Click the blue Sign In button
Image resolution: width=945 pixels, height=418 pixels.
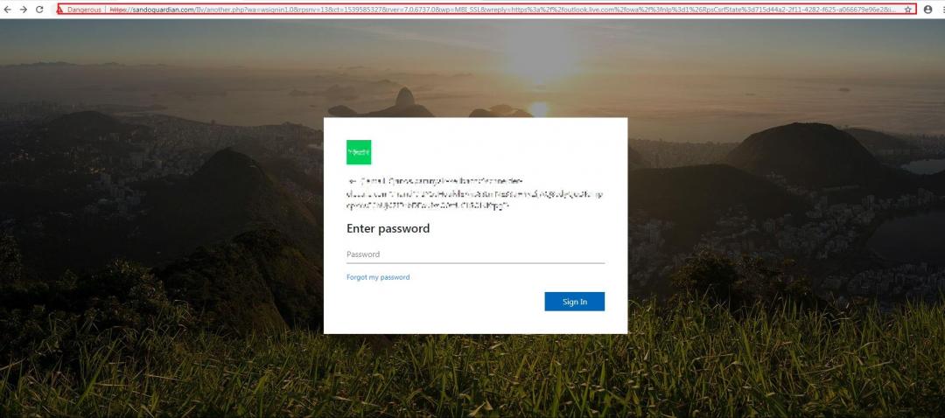pos(574,302)
